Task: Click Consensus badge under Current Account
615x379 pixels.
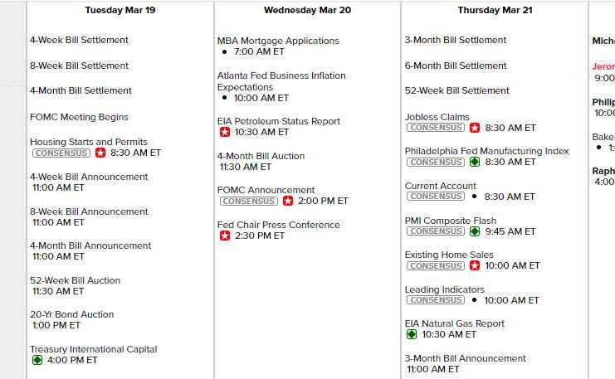Action: pos(436,197)
